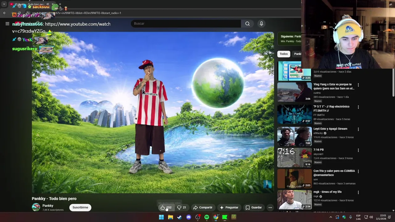Click the elWacky video thumbnail
The width and height of the screenshot is (395, 222).
pyautogui.click(x=294, y=136)
